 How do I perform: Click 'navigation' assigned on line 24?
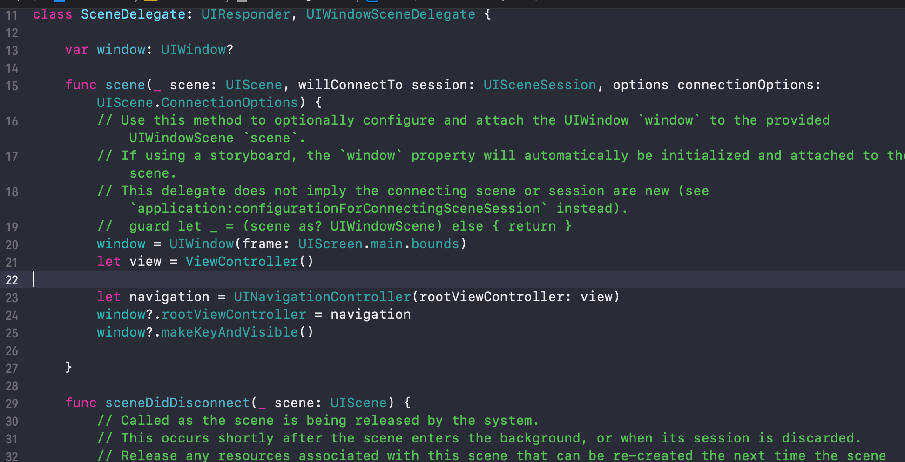pos(371,315)
